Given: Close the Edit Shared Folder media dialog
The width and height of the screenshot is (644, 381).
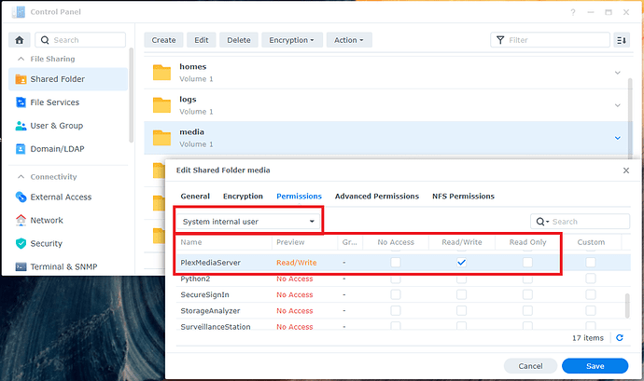Looking at the screenshot, I should pos(626,170).
